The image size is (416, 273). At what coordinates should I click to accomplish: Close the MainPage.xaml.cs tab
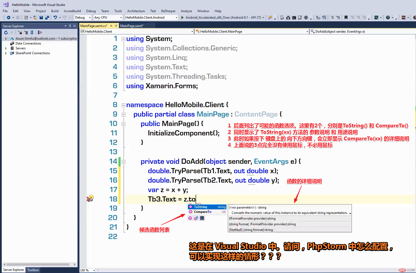click(x=116, y=26)
